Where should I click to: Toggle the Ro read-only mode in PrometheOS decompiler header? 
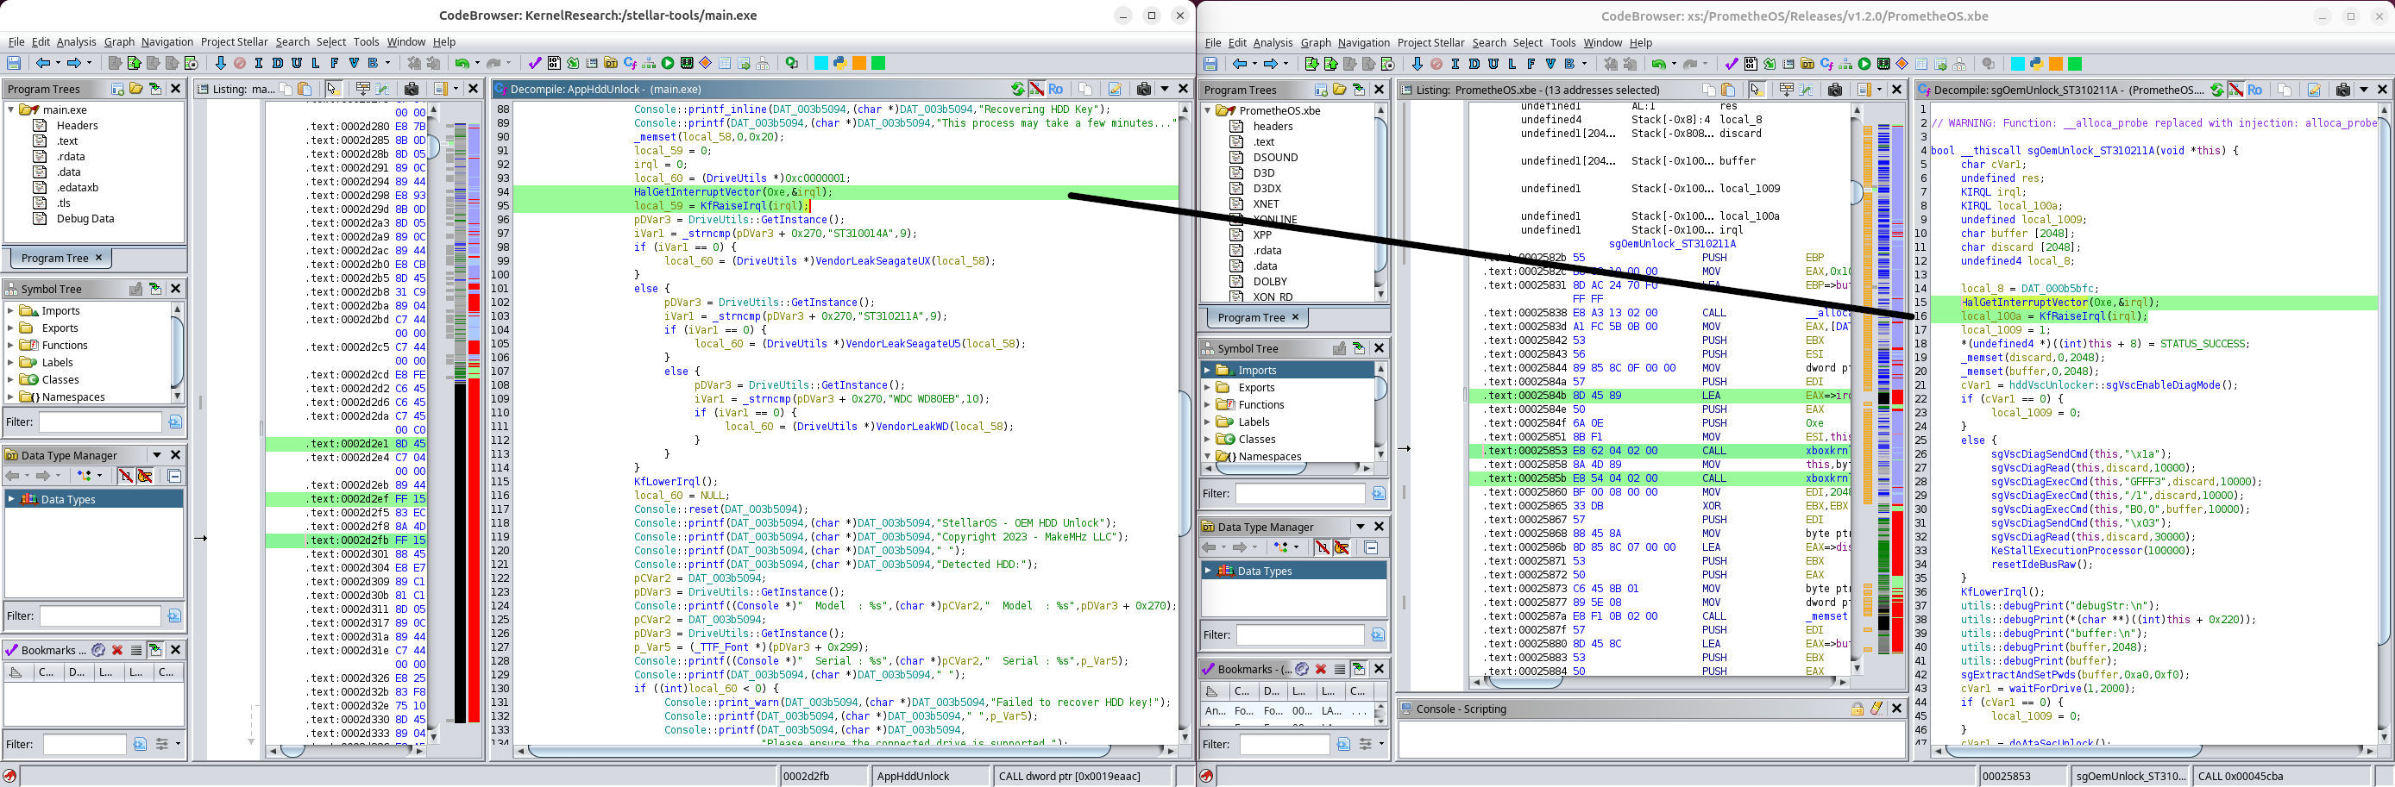click(x=2254, y=89)
